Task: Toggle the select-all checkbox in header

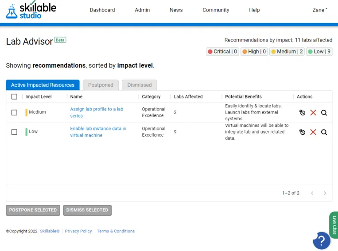Action: [x=14, y=97]
